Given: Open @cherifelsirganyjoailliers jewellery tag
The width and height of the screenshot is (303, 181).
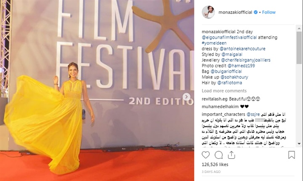Looking at the screenshot, I should pos(246,60).
